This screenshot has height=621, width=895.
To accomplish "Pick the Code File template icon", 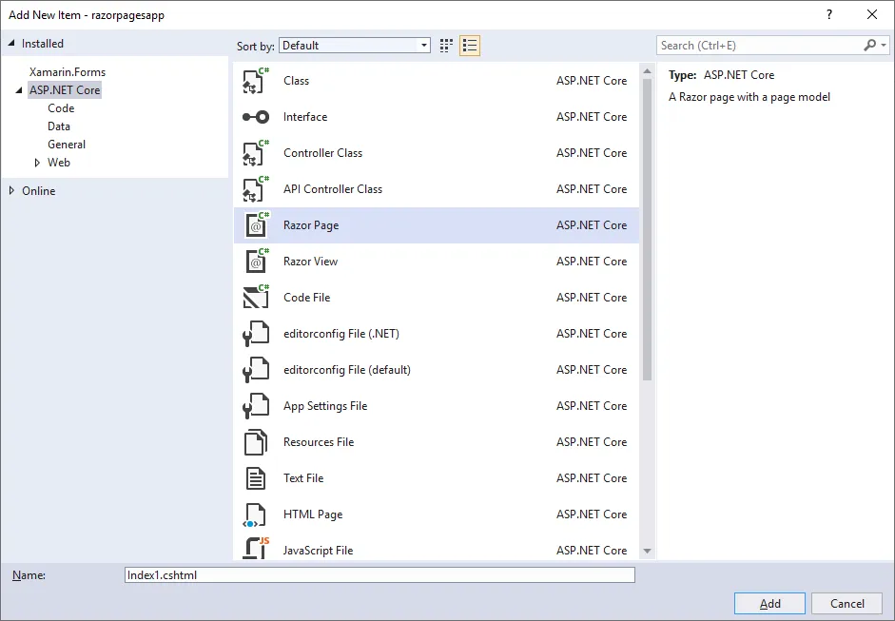I will pyautogui.click(x=256, y=298).
